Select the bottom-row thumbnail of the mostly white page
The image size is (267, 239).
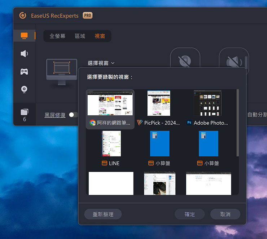[x=209, y=183]
